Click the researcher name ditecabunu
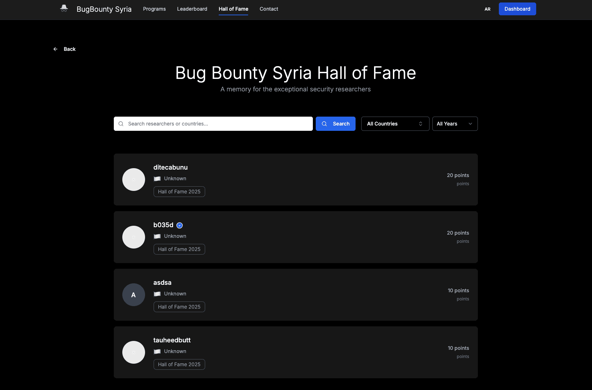Screen dimensions: 592x390 (x=171, y=167)
